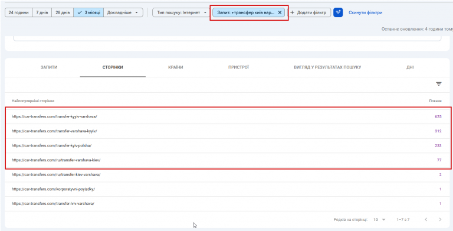Screen dimensions: 453x231
Task: Click the 77 impressions value
Action: point(439,160)
